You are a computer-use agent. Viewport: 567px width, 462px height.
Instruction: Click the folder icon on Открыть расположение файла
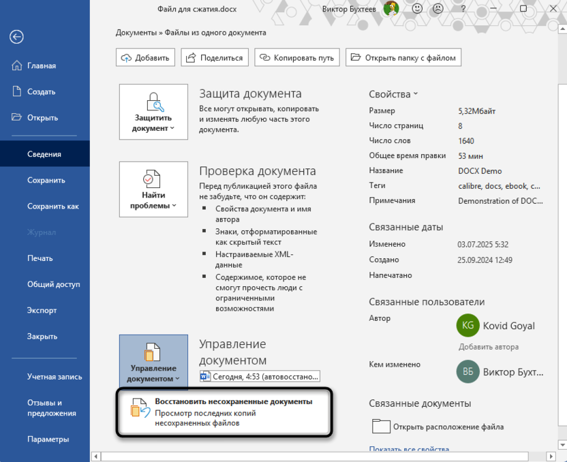[383, 426]
